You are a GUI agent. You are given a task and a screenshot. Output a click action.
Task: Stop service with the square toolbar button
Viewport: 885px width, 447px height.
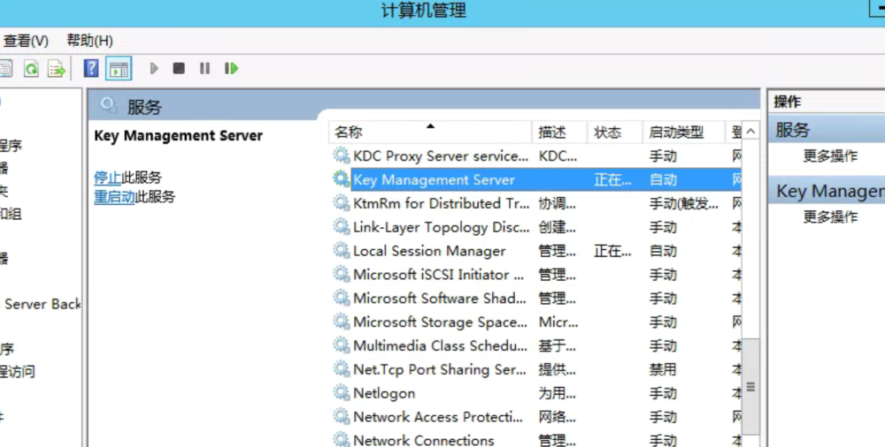coord(179,68)
